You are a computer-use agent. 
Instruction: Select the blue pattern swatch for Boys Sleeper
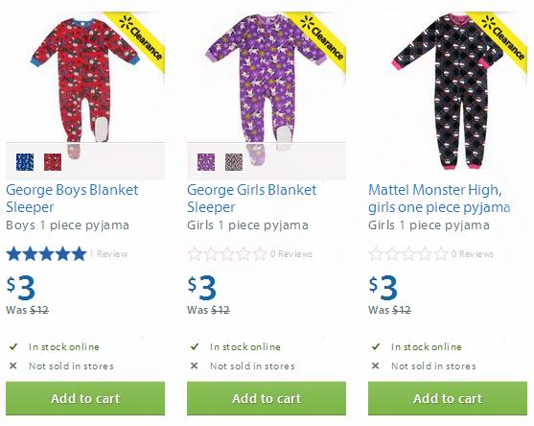(x=25, y=162)
